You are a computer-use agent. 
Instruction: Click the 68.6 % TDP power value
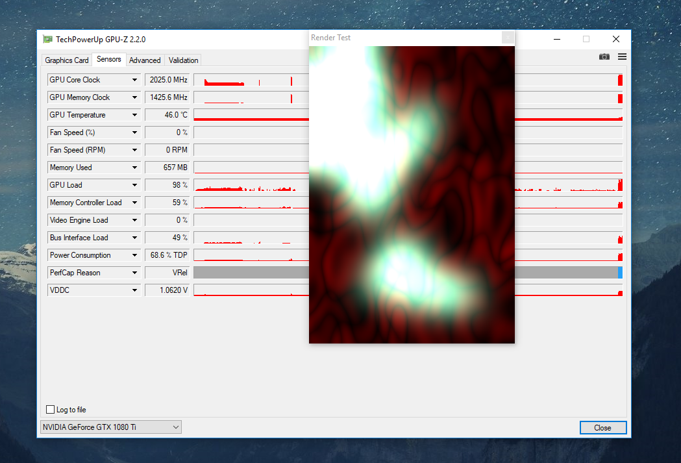[x=167, y=255]
